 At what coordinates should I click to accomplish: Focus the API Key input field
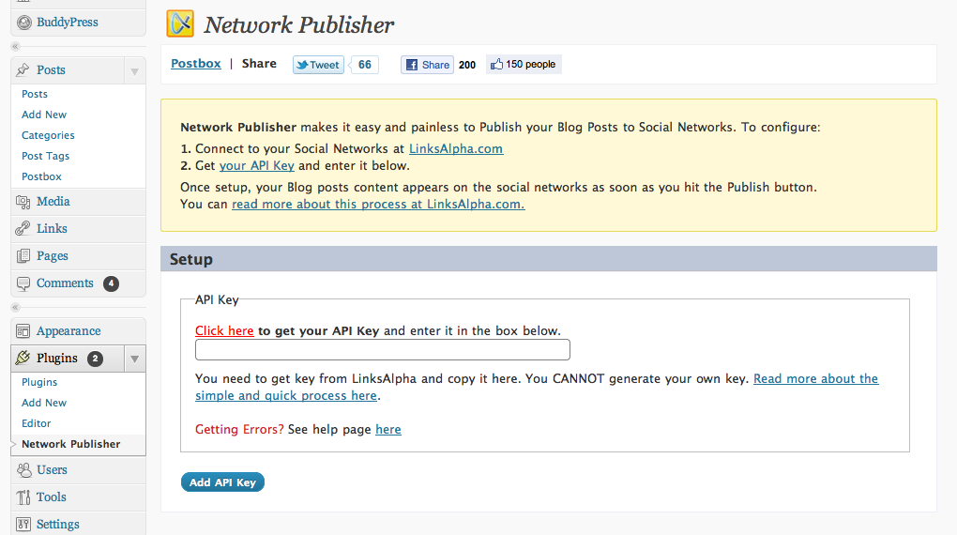click(x=383, y=350)
